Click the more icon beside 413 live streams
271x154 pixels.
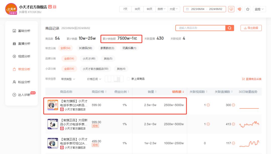233,124
